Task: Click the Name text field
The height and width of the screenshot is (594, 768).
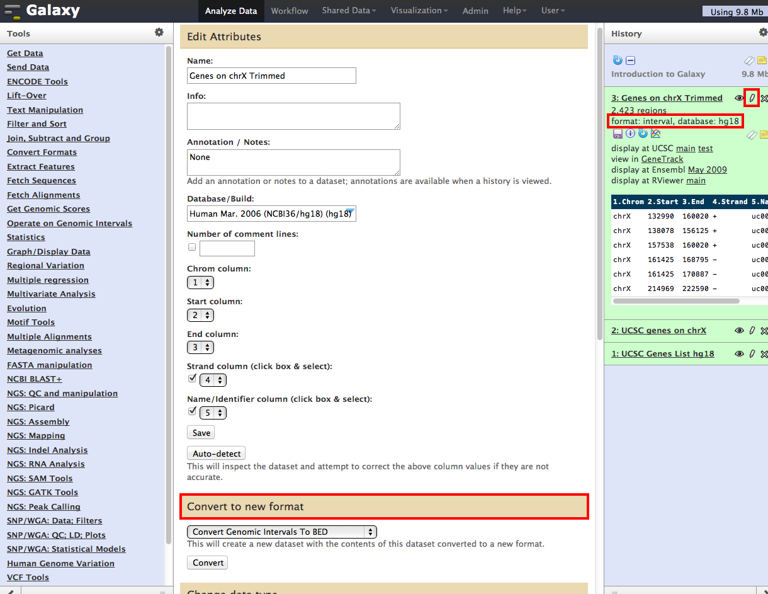Action: (271, 76)
